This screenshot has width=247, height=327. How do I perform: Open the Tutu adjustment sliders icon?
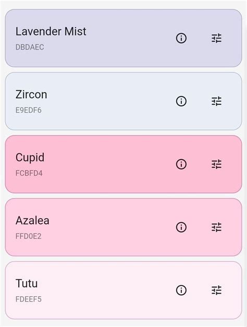pyautogui.click(x=217, y=290)
